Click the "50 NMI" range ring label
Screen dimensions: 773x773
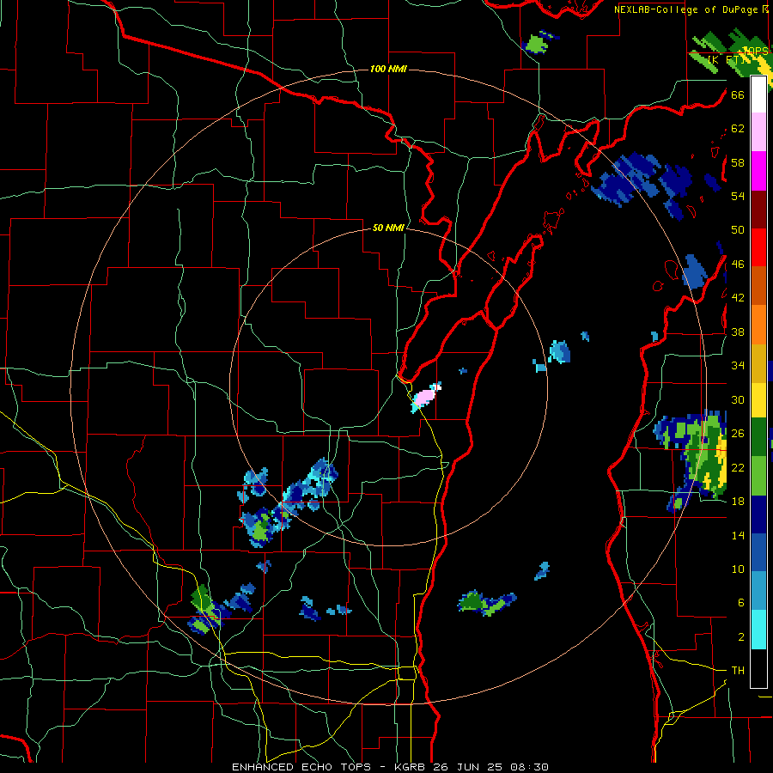pos(388,228)
